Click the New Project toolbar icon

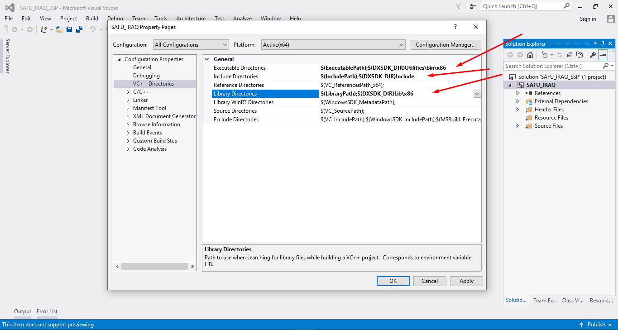pyautogui.click(x=43, y=29)
